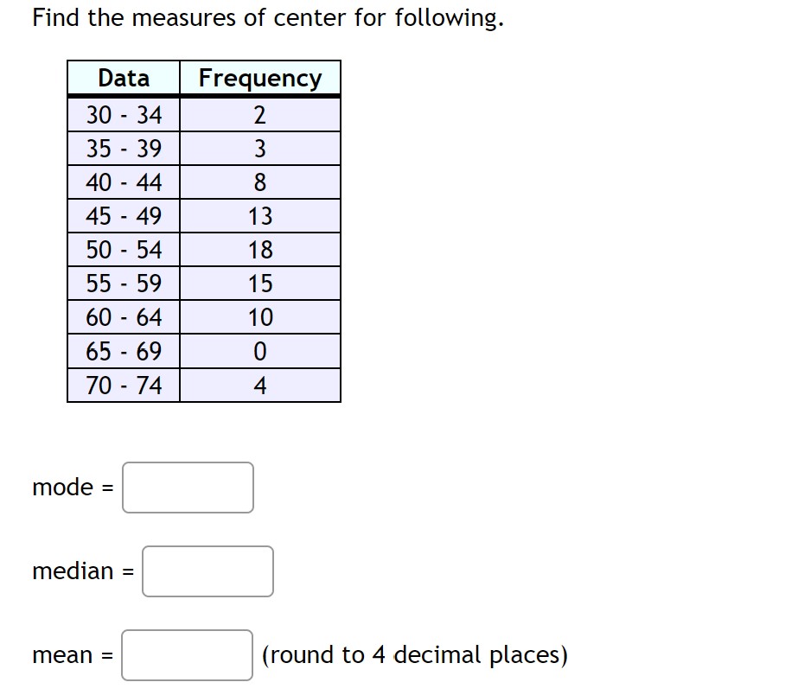Select the 40 - 44 interval cell
785x695 pixels.
tap(123, 182)
